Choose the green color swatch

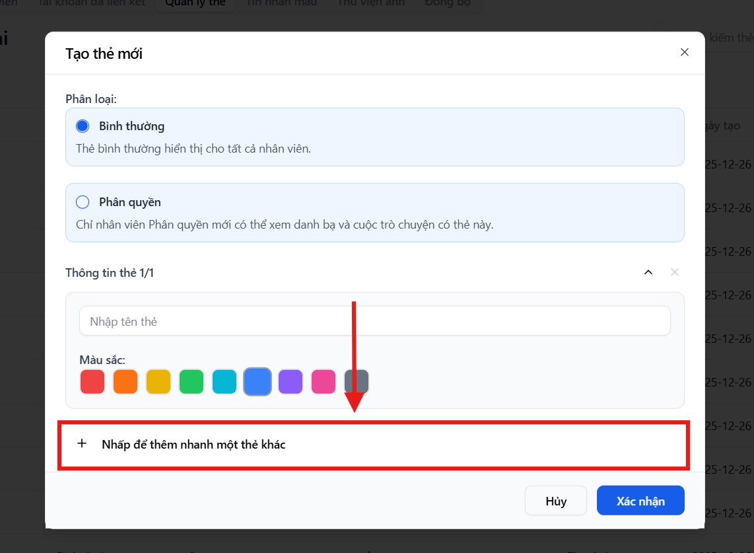[x=191, y=382]
